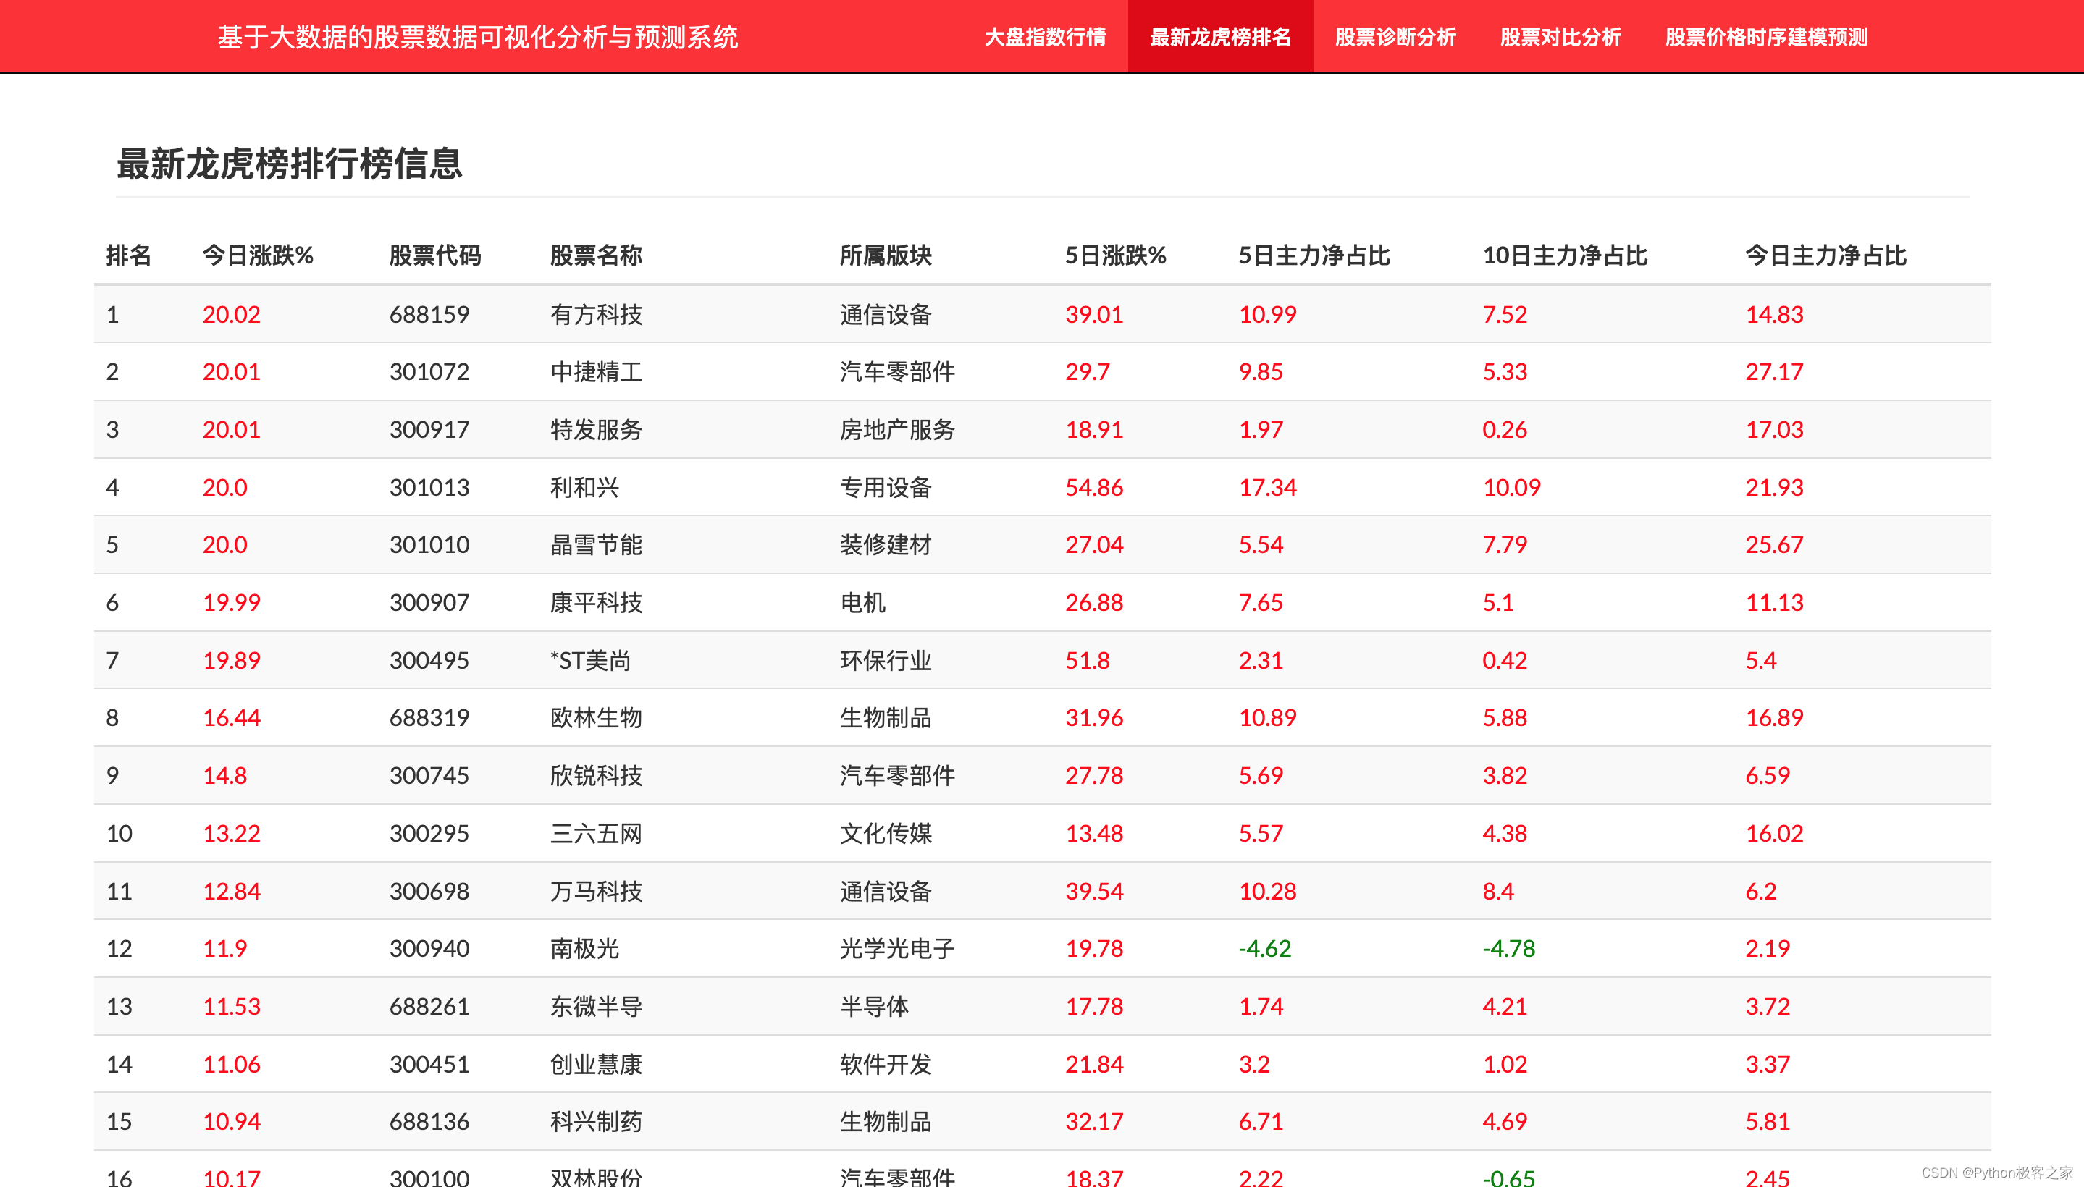Click stock name 晶雪节能
This screenshot has width=2084, height=1187.
click(596, 544)
